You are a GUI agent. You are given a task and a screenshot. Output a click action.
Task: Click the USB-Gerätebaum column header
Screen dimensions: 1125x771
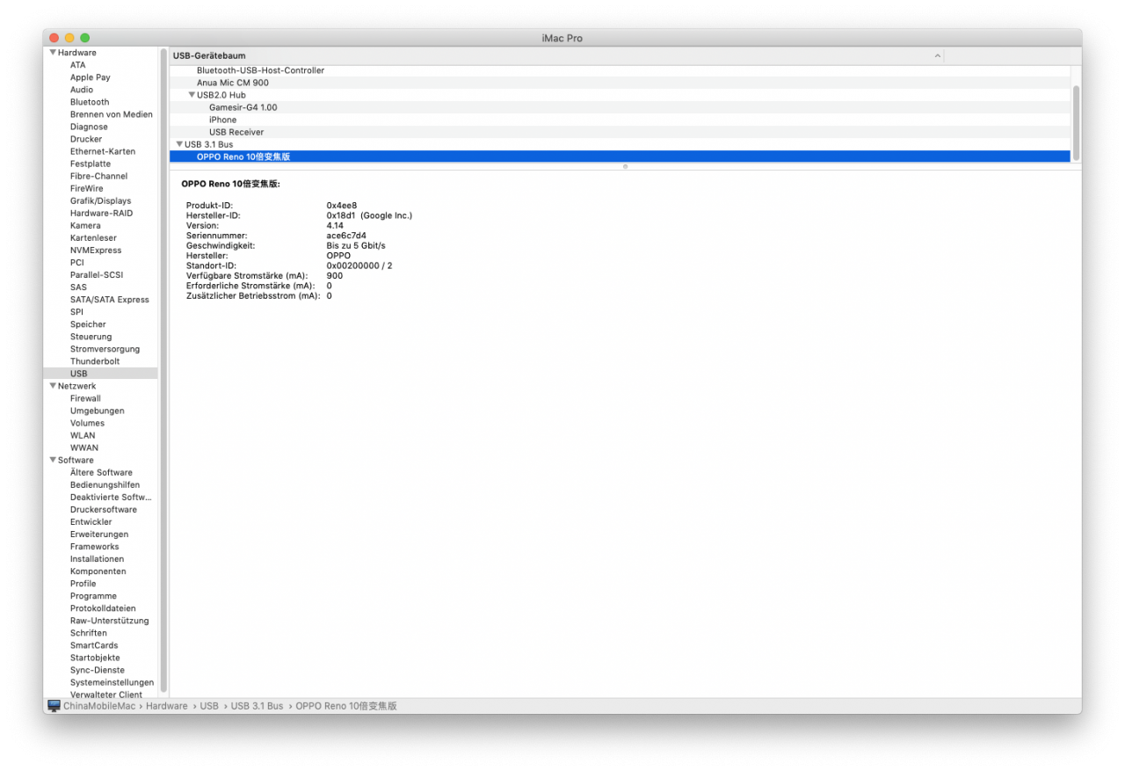coord(556,55)
